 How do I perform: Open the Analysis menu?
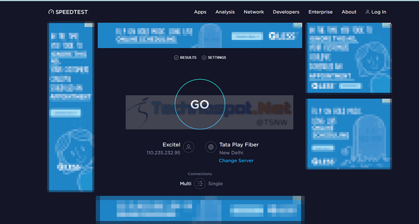coord(225,12)
